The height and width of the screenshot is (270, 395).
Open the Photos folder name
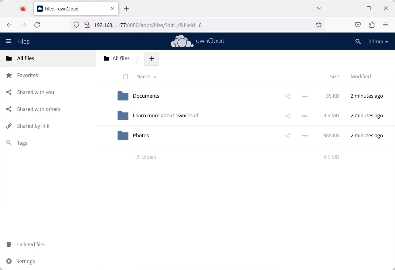(141, 135)
